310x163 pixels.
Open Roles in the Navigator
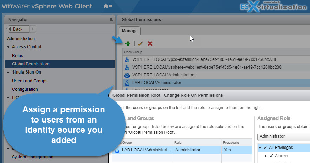18,56
